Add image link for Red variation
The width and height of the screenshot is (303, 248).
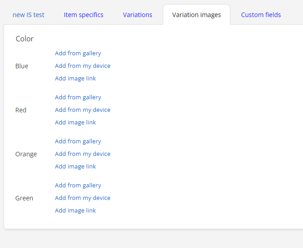75,123
